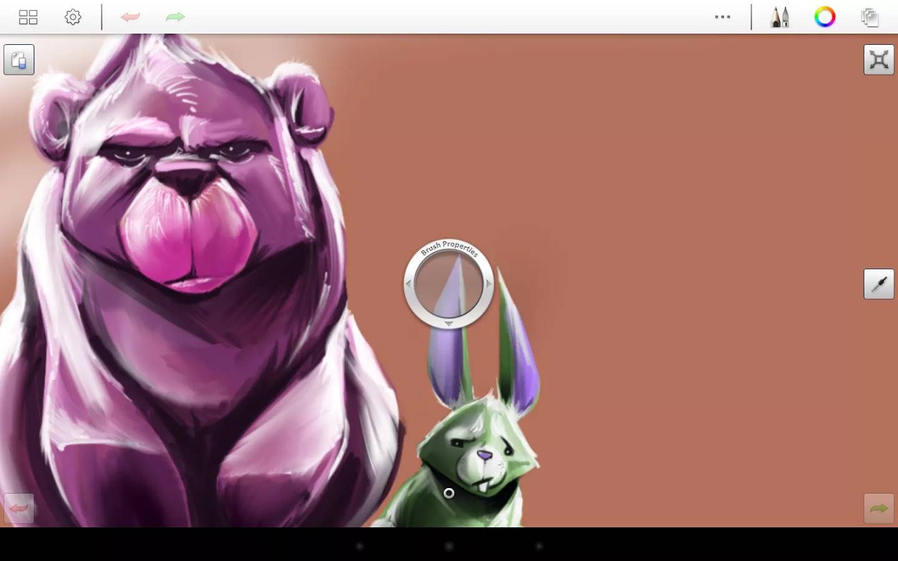898x561 pixels.
Task: Adjust brush size on the Brush Properties puck
Action: click(449, 284)
